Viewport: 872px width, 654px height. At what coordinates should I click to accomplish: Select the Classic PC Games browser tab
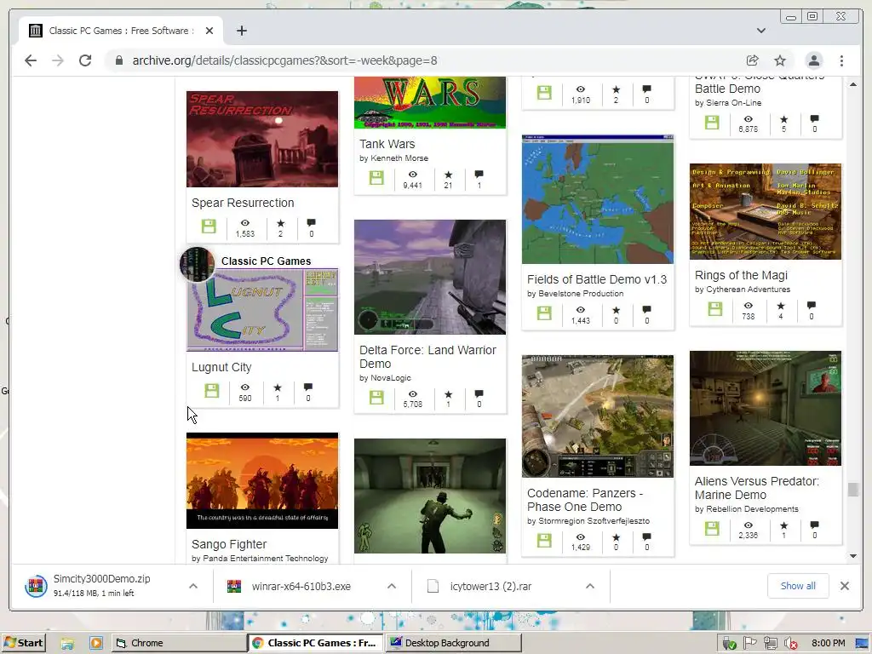point(121,31)
